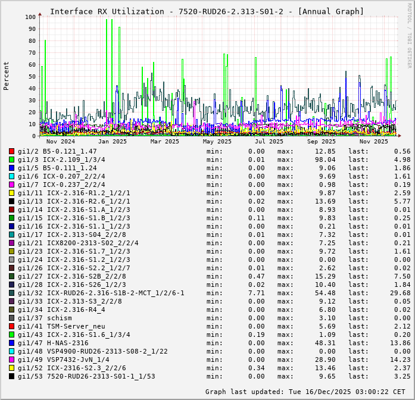Select legend label gi1/2 B5-0.121_1.47
Screen dimensions: 415x400
(57, 151)
